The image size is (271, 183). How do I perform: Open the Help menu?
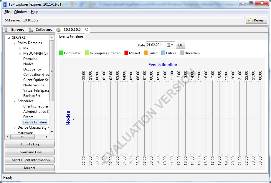[x=34, y=12]
